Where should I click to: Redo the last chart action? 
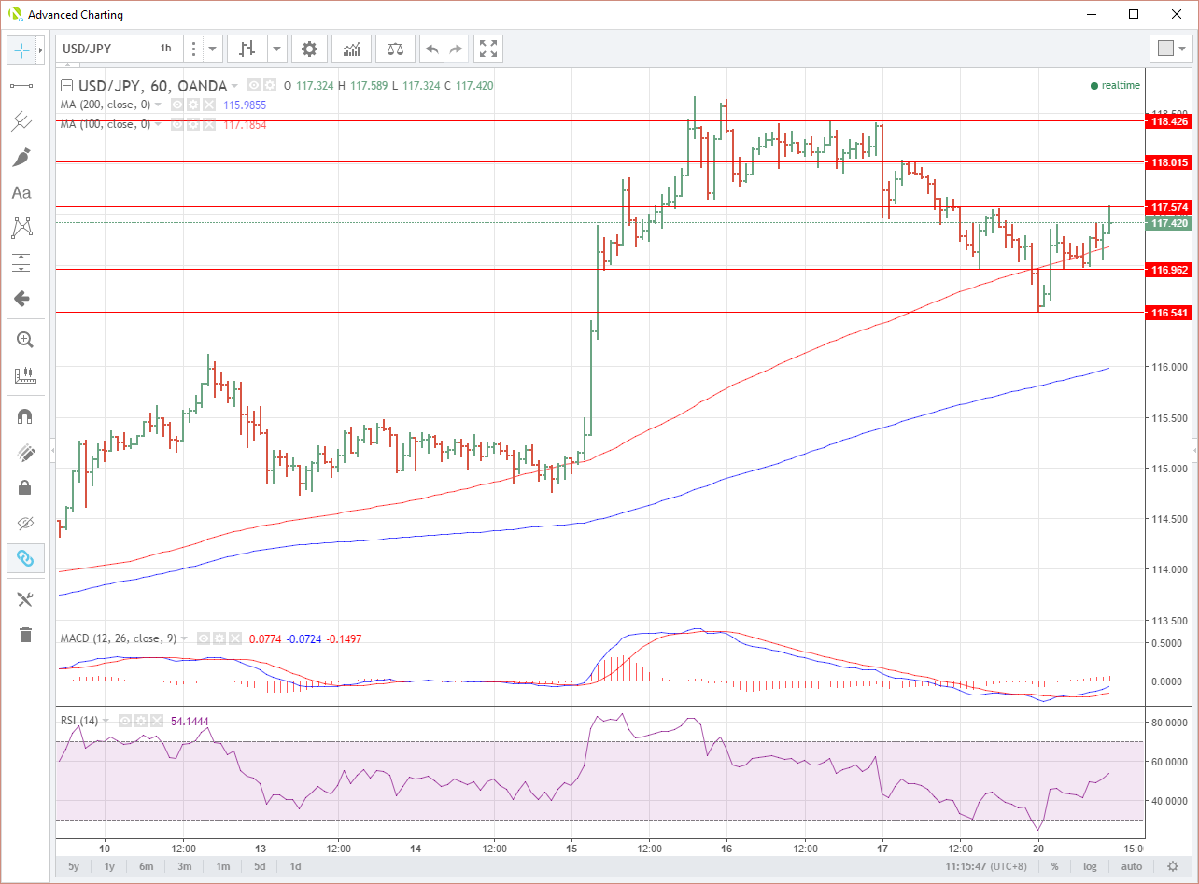456,49
